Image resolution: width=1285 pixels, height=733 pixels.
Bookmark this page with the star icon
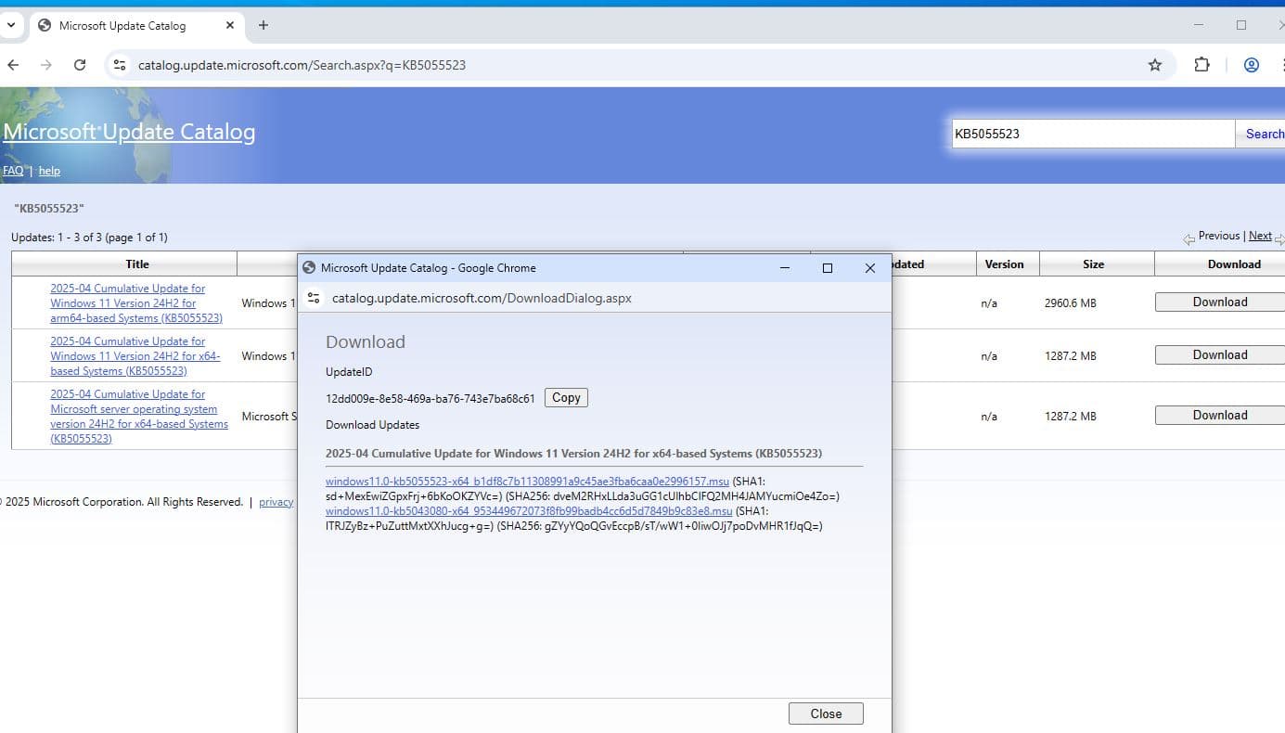1154,65
